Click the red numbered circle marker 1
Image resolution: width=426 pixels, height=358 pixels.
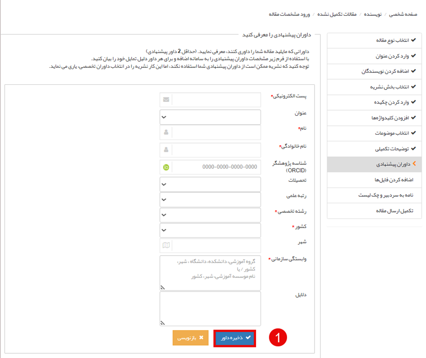pos(278,337)
